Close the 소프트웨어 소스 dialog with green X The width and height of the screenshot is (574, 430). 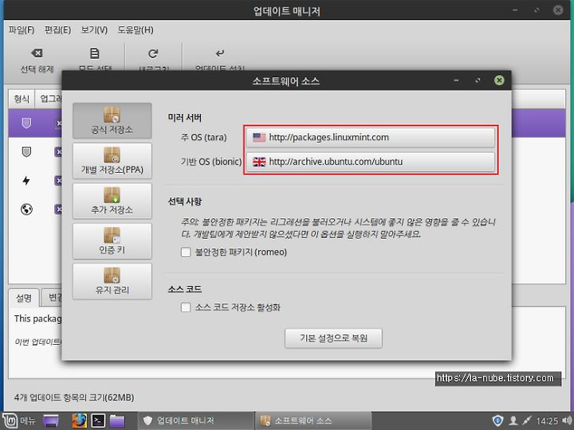click(499, 80)
